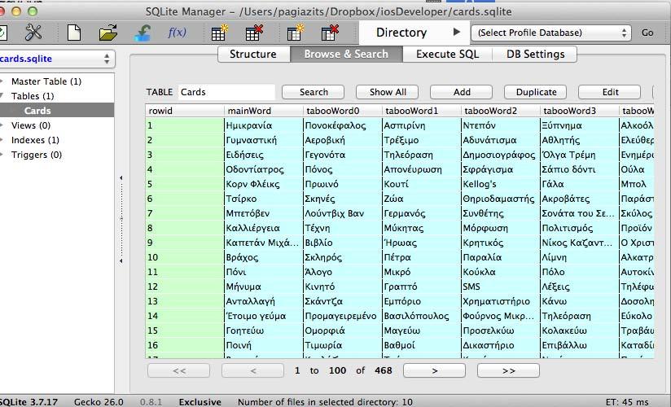Select the cell 'Λούντβιχ Βαν' in row 7

click(x=342, y=213)
